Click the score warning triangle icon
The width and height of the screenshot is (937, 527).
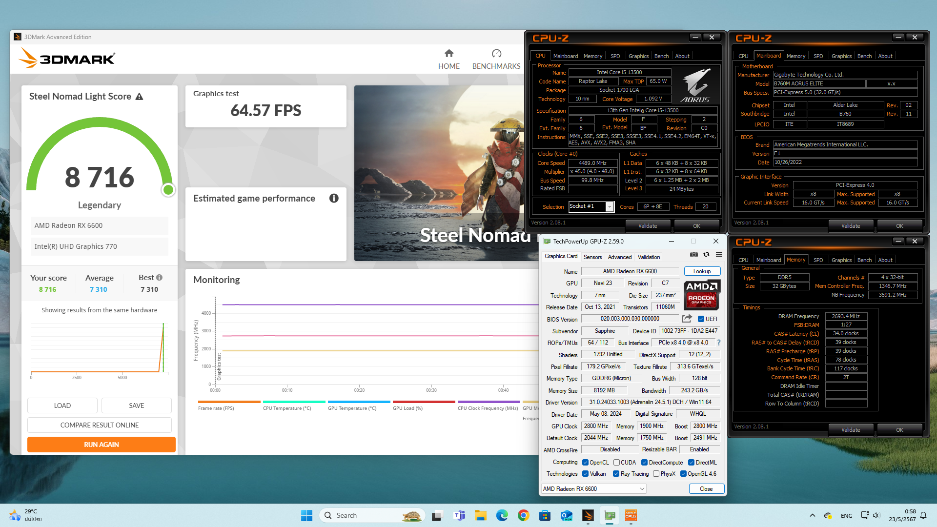click(139, 97)
